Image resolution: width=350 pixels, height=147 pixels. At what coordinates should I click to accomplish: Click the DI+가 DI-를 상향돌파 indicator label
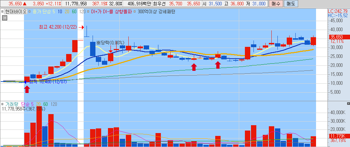click(x=112, y=11)
